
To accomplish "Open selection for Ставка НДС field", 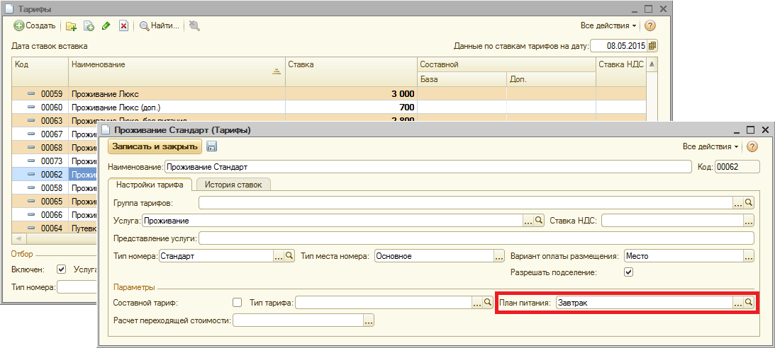I will [x=749, y=221].
